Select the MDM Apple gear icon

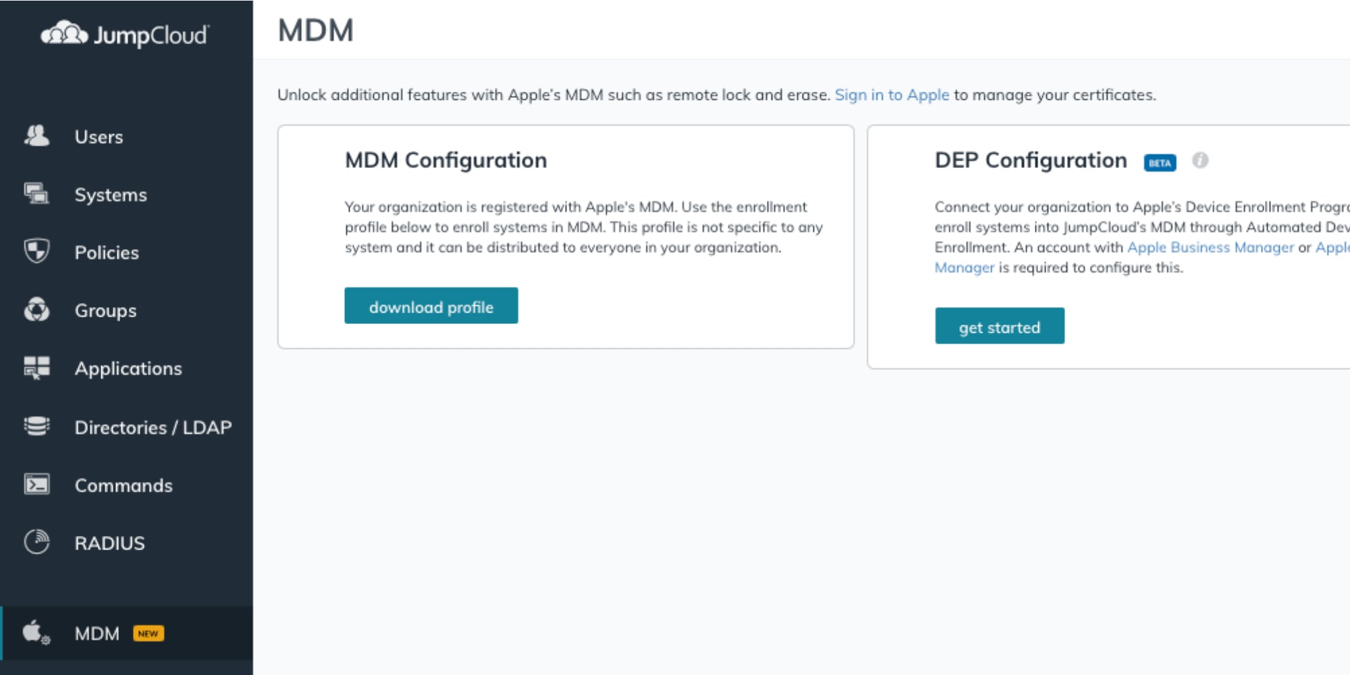coord(36,633)
